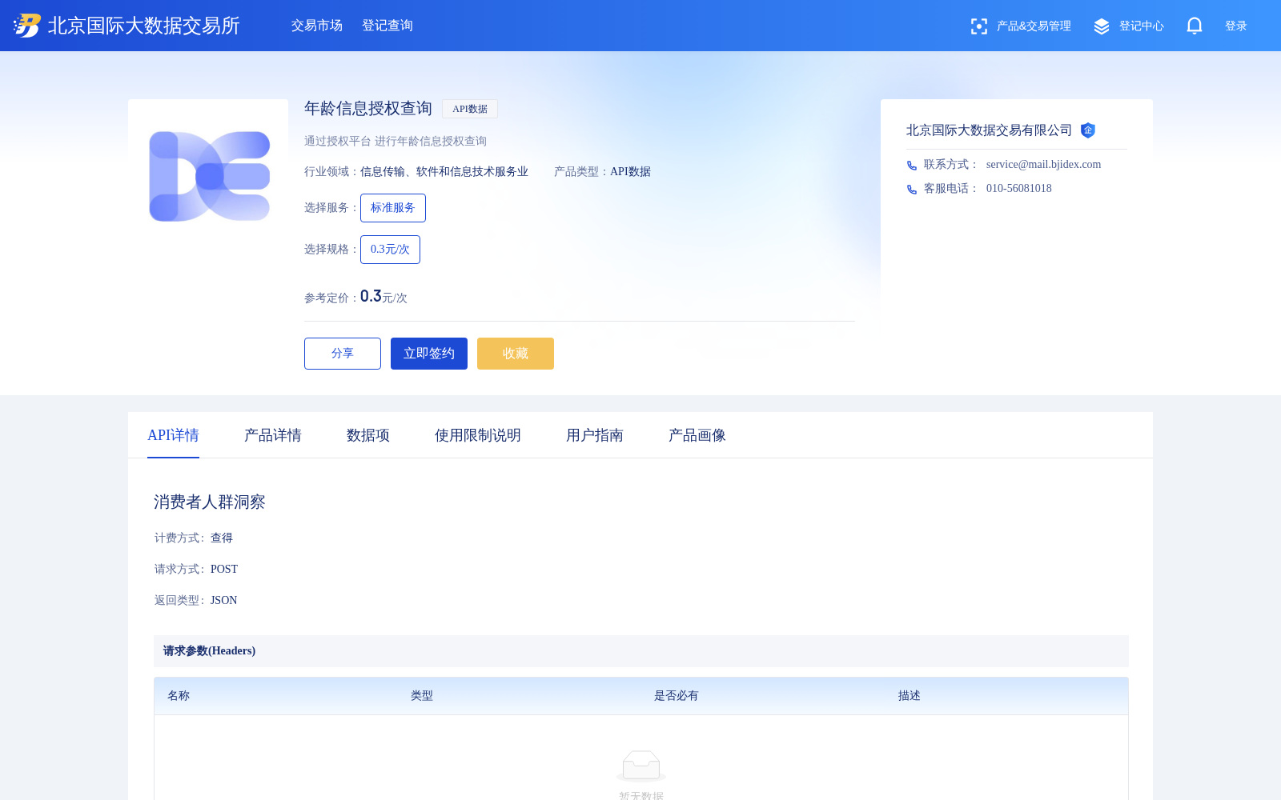Screen dimensions: 1281x800
Task: Switch to the 产品详情 tab
Action: coord(273,435)
